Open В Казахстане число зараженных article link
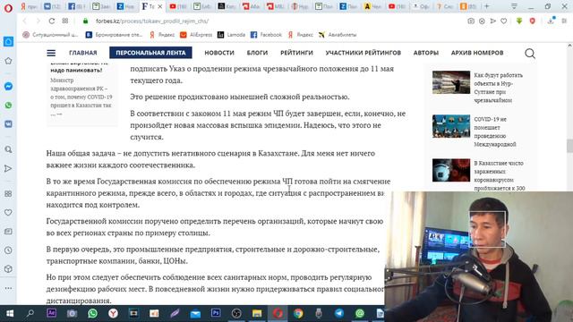This screenshot has height=322, width=573. point(500,175)
